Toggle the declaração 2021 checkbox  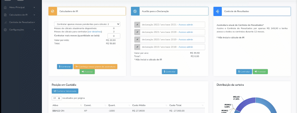tap(137, 32)
